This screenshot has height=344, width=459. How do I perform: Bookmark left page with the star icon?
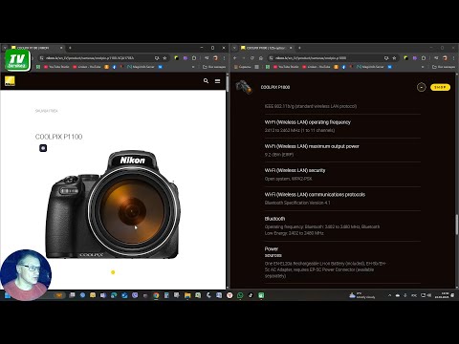[x=164, y=58]
